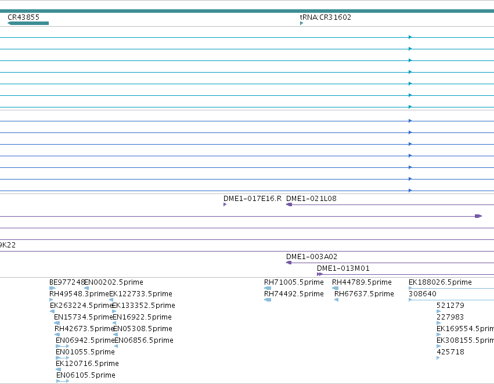Select the EN06856.5prime arrow glyph

[116, 346]
